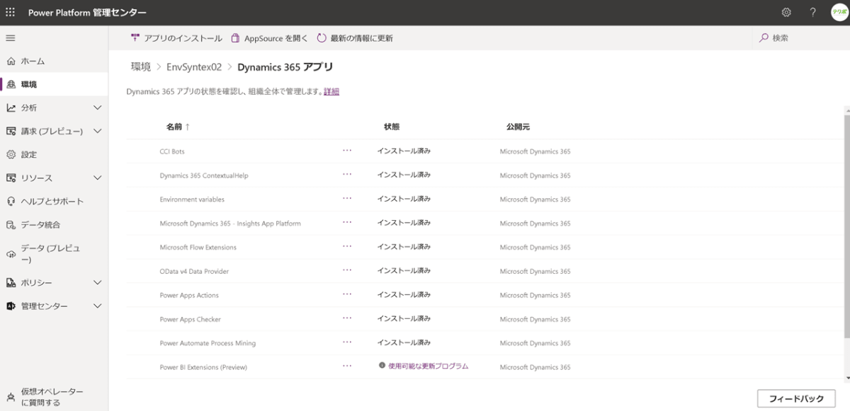Click the 管理センター admin icon

[x=11, y=306]
